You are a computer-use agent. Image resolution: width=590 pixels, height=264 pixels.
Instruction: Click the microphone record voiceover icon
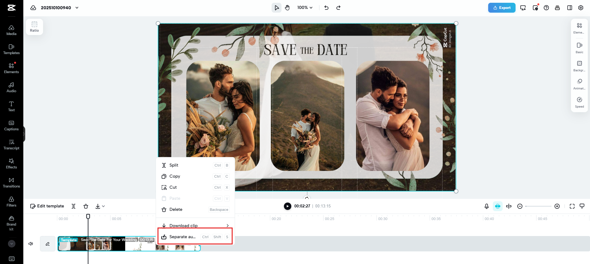coord(486,206)
